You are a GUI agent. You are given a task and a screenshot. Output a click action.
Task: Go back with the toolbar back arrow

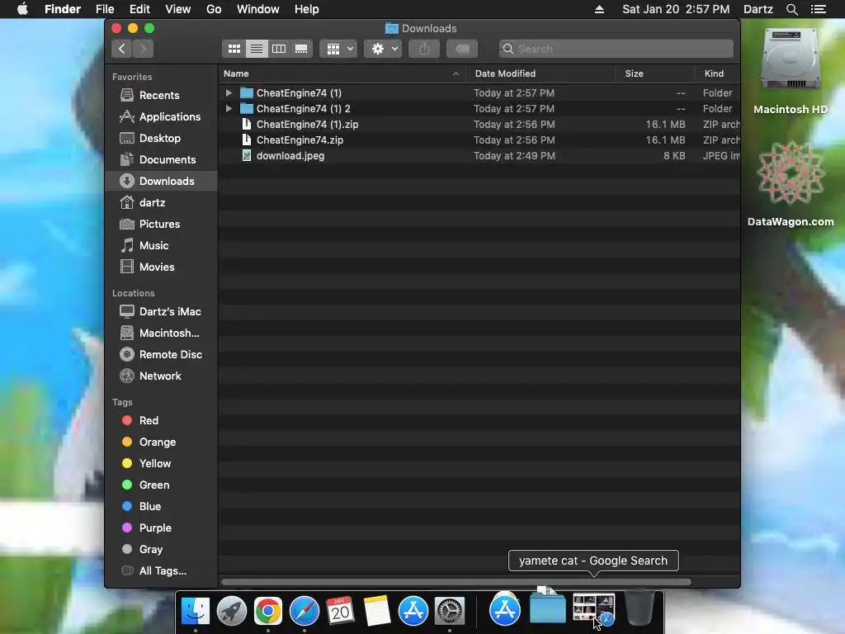[x=122, y=49]
